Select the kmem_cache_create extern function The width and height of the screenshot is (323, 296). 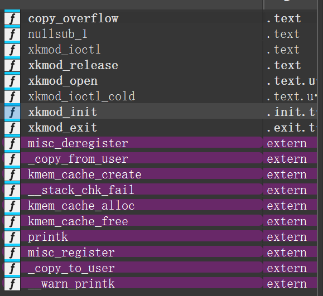tap(85, 175)
